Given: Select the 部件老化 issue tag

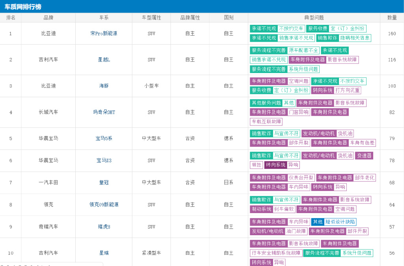Looking at the screenshot, I should click(364, 178).
